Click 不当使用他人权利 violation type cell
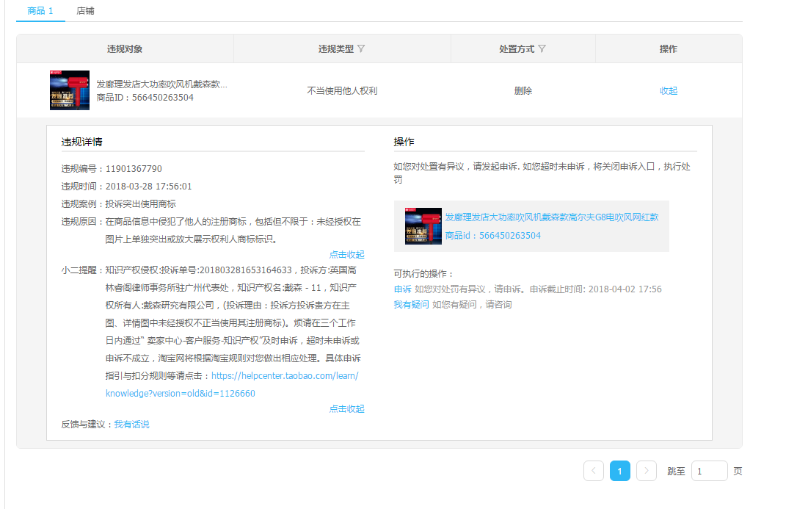The height and width of the screenshot is (509, 797). 342,90
